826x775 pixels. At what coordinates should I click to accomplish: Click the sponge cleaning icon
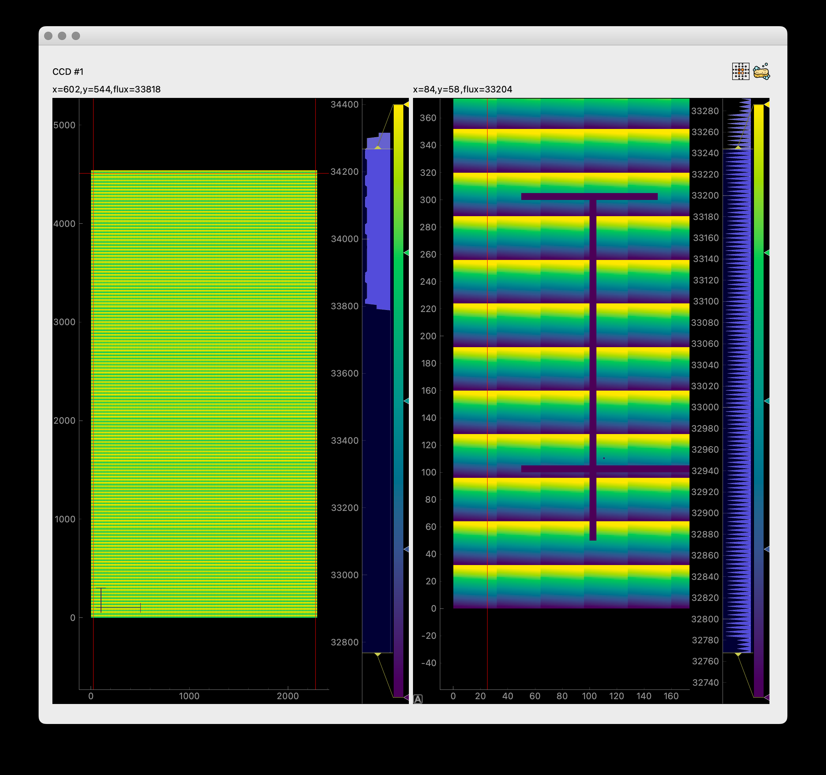(762, 71)
